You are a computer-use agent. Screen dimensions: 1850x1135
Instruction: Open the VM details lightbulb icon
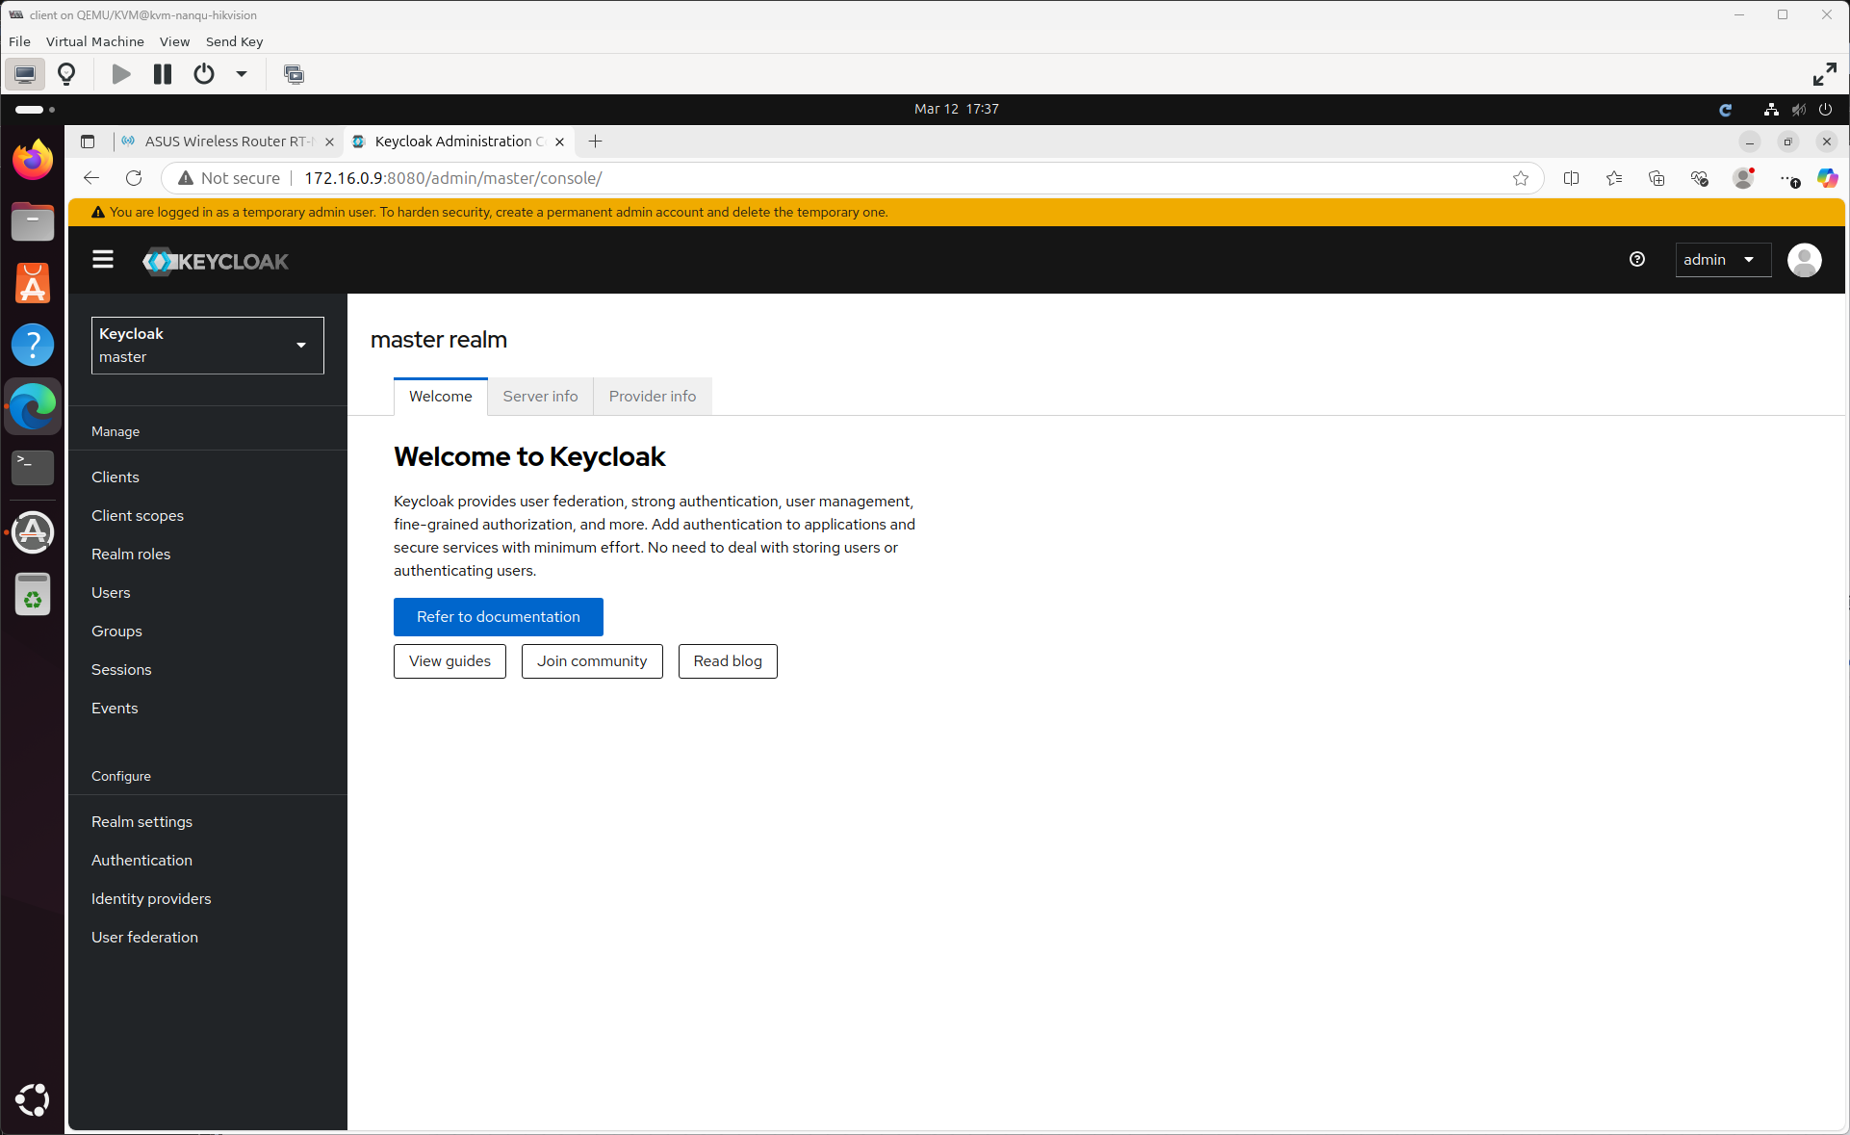[x=66, y=74]
